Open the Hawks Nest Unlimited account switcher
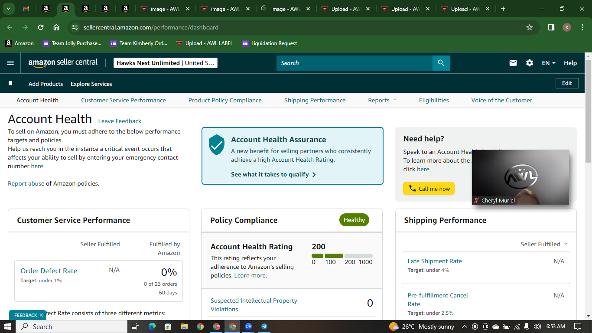The image size is (592, 333). 166,63
